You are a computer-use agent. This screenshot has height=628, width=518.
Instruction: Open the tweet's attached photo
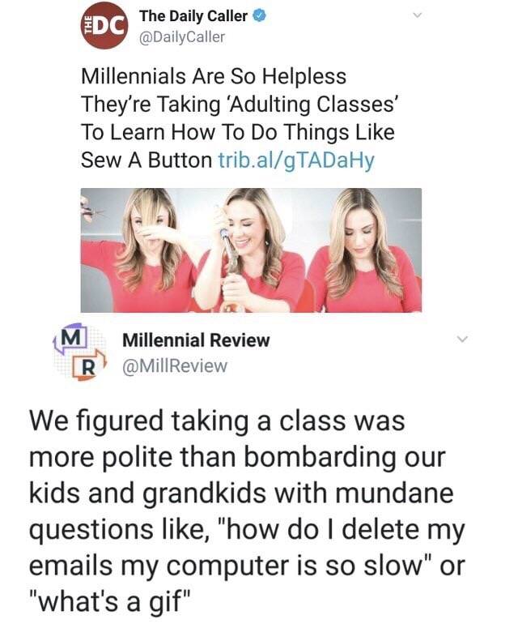251,250
